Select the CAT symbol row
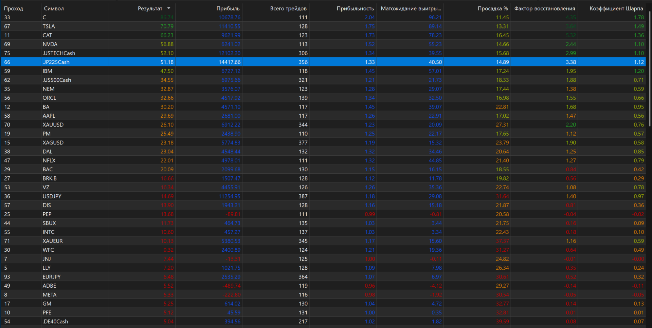Image resolution: width=652 pixels, height=328 pixels. pos(323,35)
